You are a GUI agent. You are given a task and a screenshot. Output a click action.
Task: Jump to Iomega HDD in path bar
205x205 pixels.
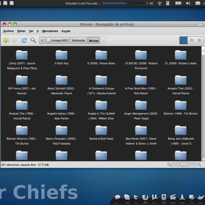[57, 40]
